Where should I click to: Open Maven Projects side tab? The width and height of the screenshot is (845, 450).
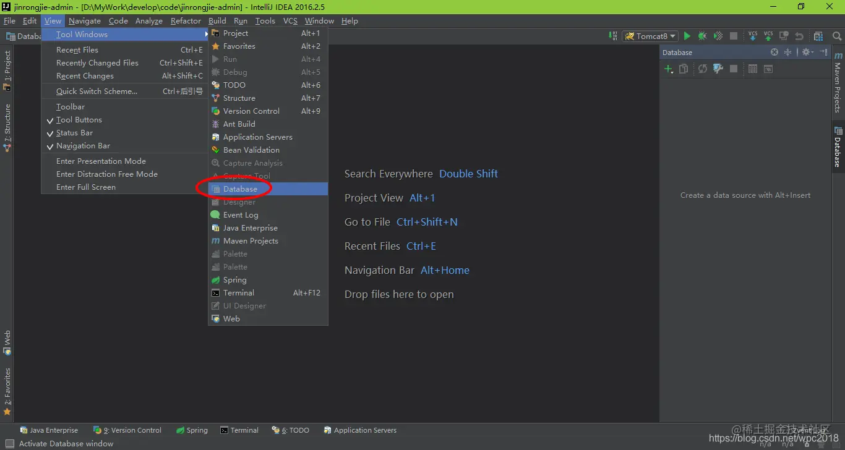click(838, 82)
